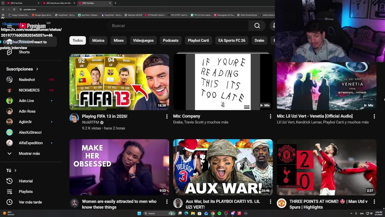Open the Twitch Emote Resizer bookmark
Viewport: 385px width, 217px height.
click(247, 15)
